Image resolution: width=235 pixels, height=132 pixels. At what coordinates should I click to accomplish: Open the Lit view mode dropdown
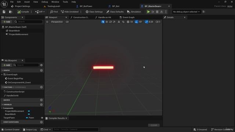[x=67, y=22]
